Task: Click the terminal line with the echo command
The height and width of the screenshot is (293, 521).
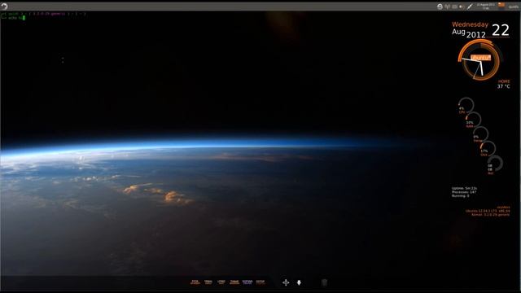Action: coord(13,18)
